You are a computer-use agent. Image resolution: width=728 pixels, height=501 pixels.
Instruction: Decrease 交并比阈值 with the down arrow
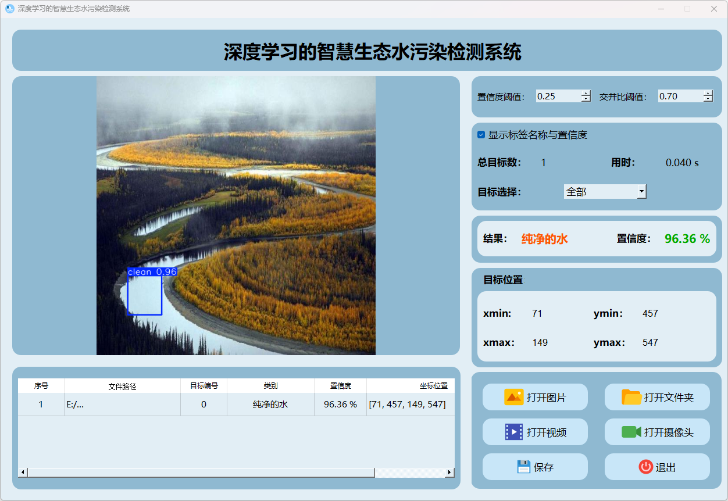coord(708,99)
